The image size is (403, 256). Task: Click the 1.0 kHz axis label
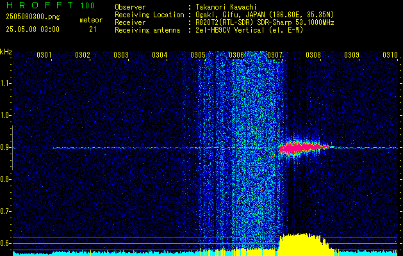coord(5,115)
